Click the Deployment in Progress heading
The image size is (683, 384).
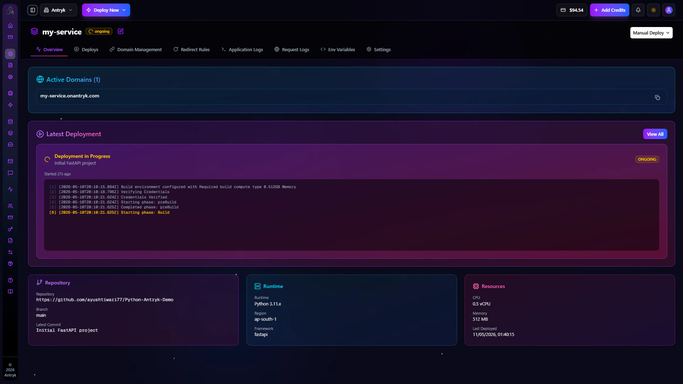point(82,156)
